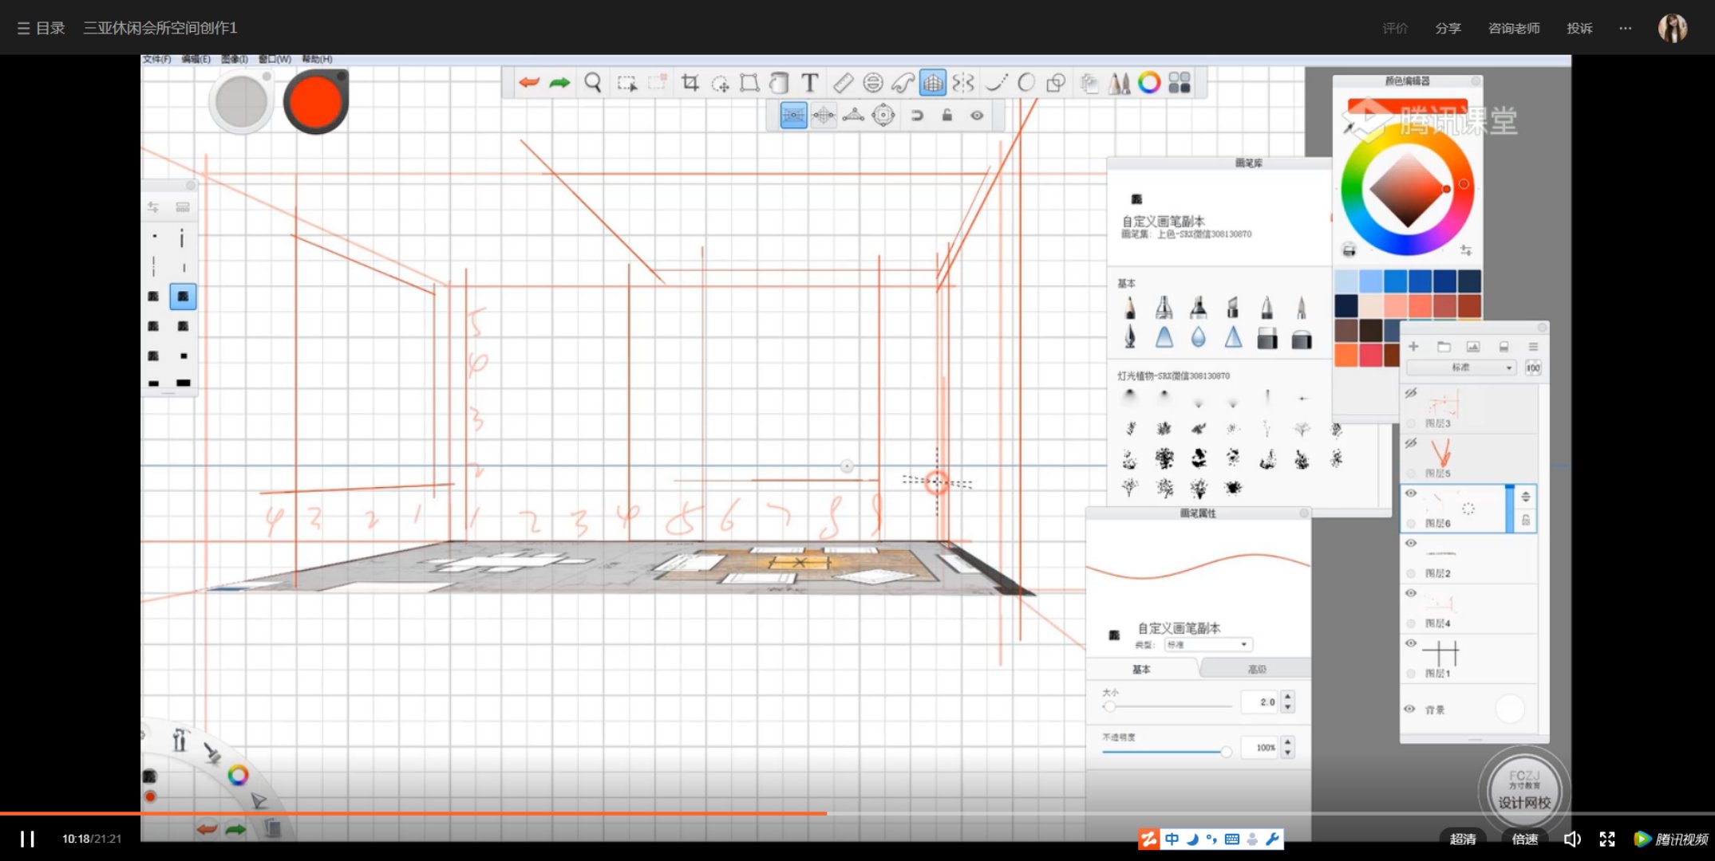This screenshot has width=1715, height=861.
Task: Select the Crop tool
Action: [690, 83]
